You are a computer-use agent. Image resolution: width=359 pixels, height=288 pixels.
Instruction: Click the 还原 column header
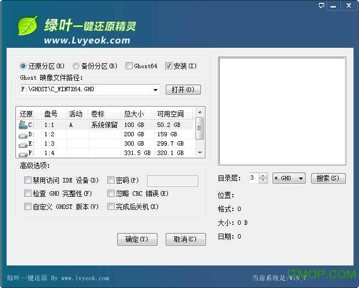29,114
